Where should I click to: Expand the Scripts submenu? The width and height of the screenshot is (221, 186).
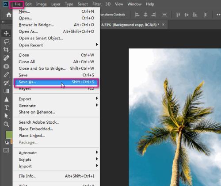point(57,159)
